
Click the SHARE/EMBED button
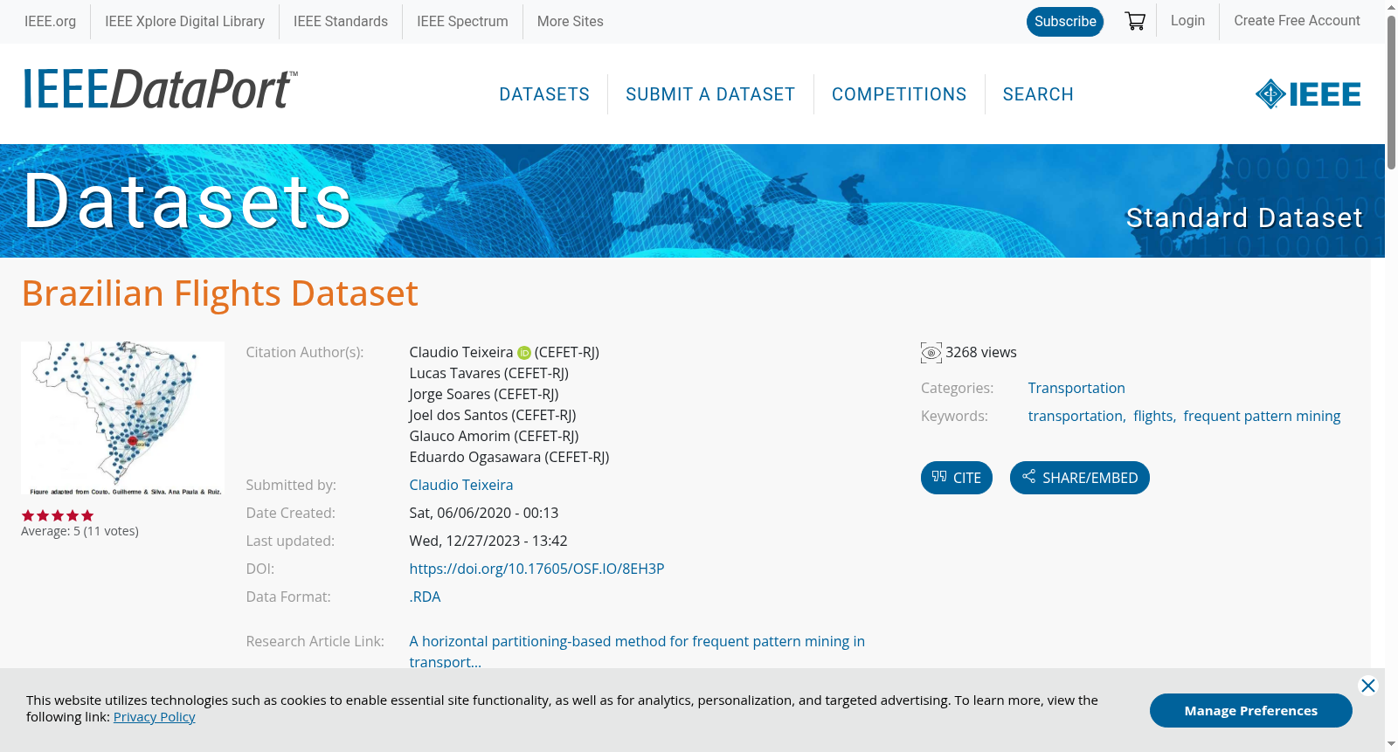(1080, 478)
